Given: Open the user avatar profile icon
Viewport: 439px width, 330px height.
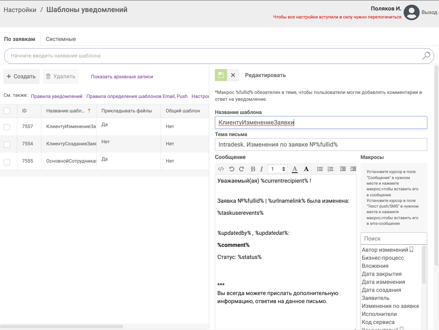Looking at the screenshot, I should 412,12.
